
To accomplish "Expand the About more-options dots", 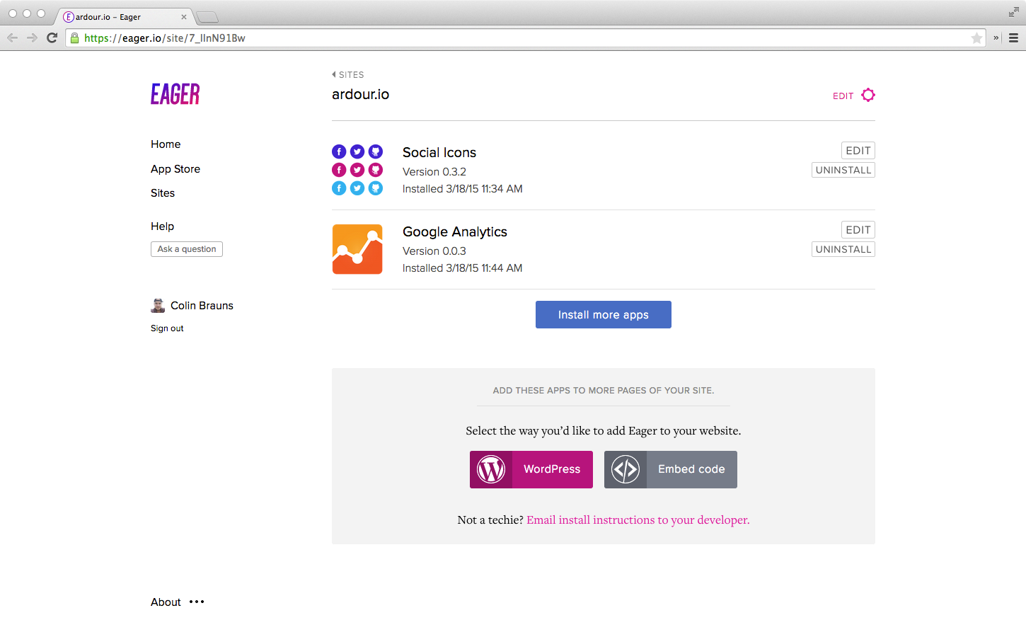I will [197, 602].
